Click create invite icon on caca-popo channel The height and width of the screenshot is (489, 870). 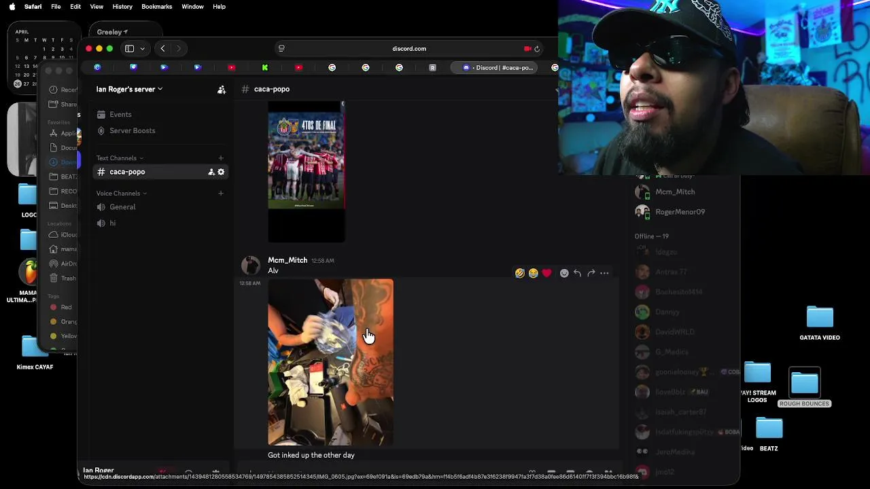[x=211, y=172]
